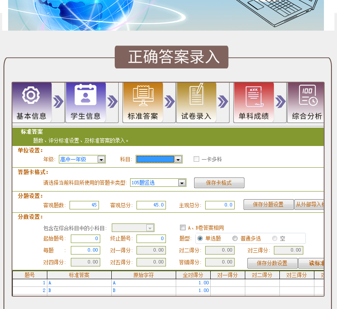
Task: Click the 保存分数设置 button
Action: coord(272,263)
